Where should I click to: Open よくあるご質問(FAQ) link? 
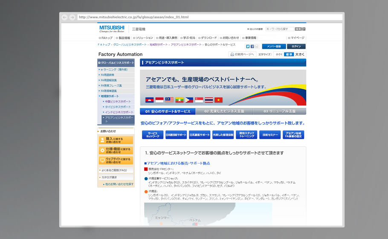pos(116,170)
